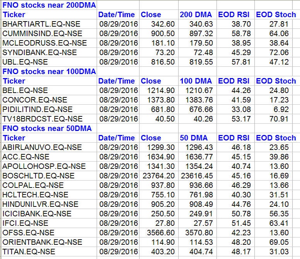Click the MCLEODRUSS.EQ-NSE ticker cell
The width and height of the screenshot is (300, 259).
[45, 43]
